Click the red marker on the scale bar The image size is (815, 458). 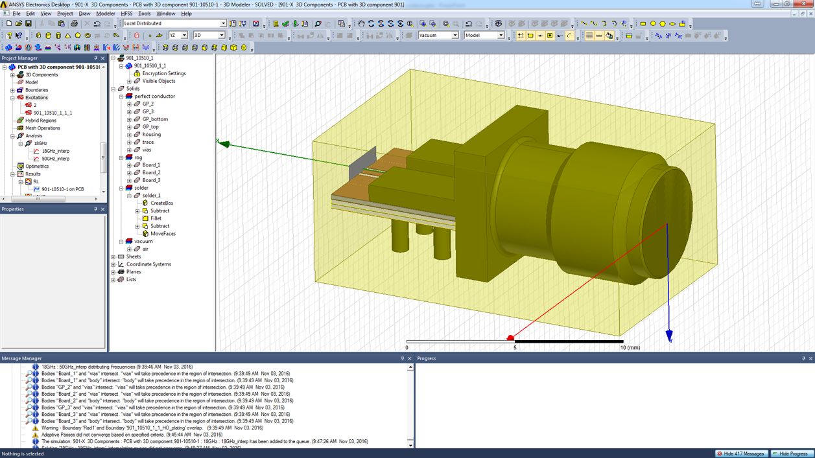511,337
